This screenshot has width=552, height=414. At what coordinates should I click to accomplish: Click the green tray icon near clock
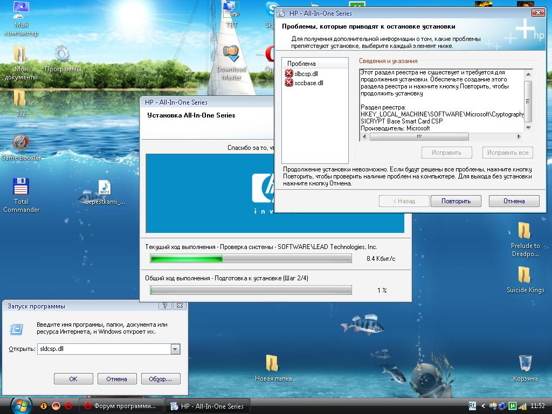513,406
